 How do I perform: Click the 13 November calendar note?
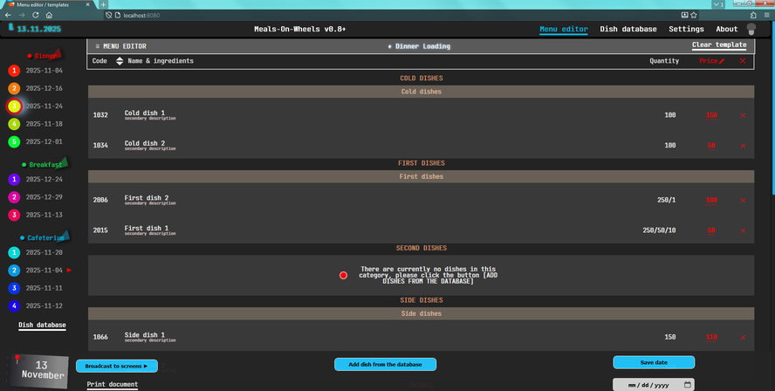tap(38, 371)
